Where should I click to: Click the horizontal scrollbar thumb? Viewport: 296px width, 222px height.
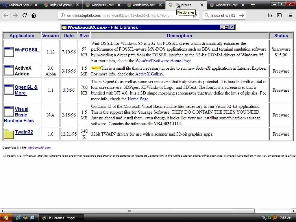[129, 211]
